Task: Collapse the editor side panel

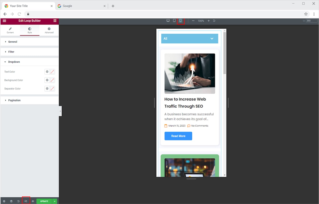Action: (60, 111)
